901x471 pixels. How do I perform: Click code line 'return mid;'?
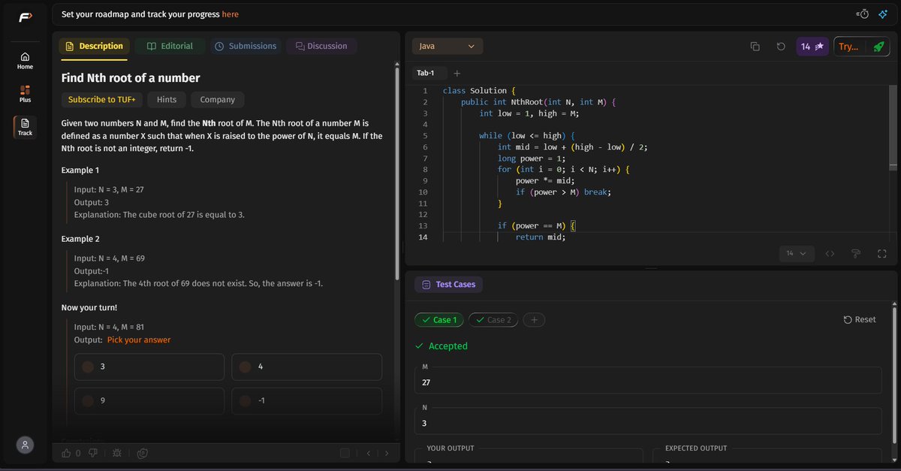[541, 237]
